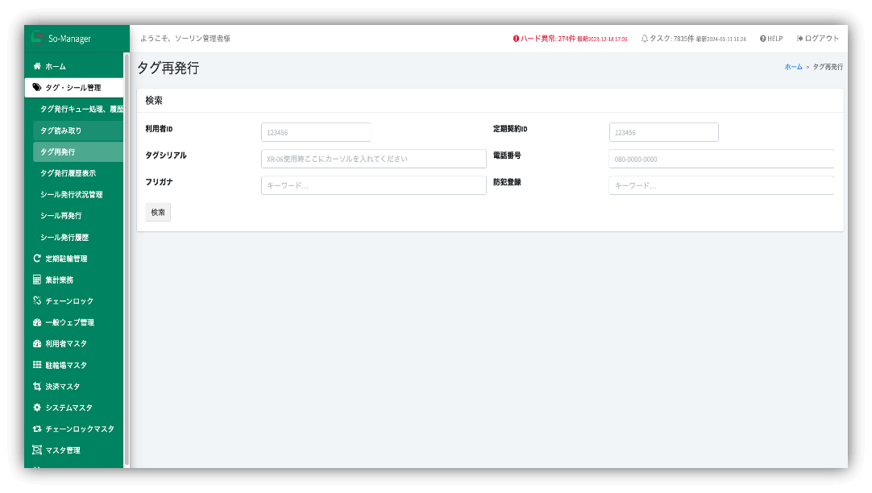Expand the 決済マスタ sidebar section

(63, 387)
